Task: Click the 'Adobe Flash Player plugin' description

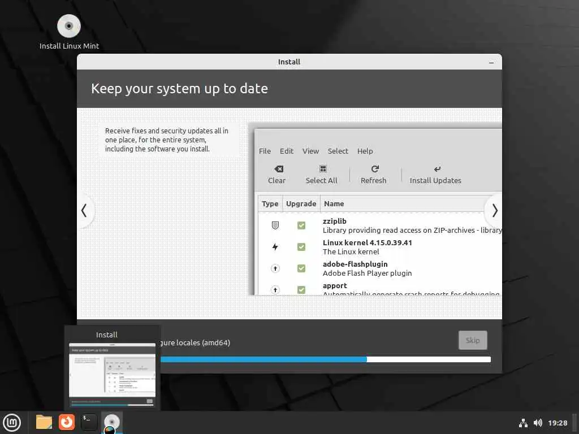Action: pyautogui.click(x=367, y=273)
